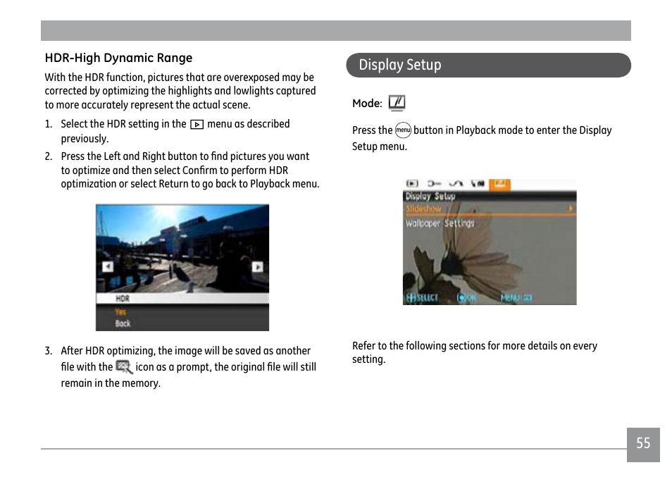Select the Slideshow menu entry
The image size is (672, 489).
coord(424,209)
